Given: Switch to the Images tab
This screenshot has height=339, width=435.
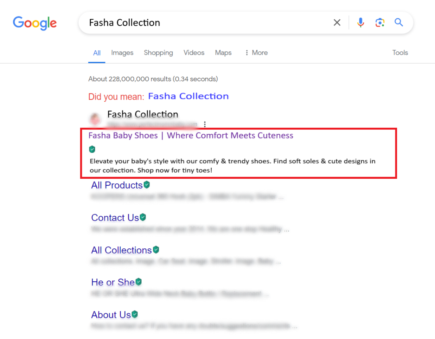Looking at the screenshot, I should click(x=122, y=53).
